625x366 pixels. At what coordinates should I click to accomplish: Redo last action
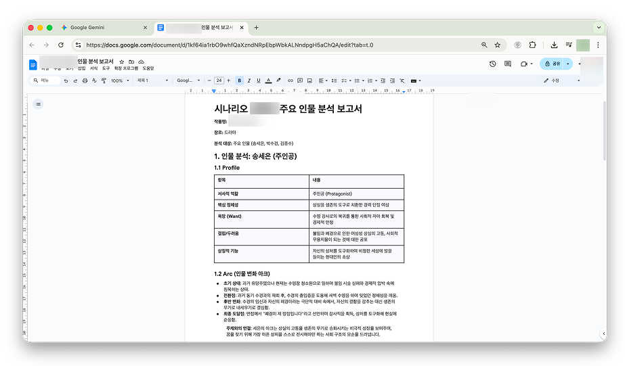click(x=75, y=81)
